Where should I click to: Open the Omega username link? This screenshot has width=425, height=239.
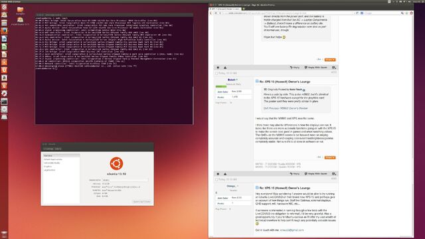[x=231, y=186]
